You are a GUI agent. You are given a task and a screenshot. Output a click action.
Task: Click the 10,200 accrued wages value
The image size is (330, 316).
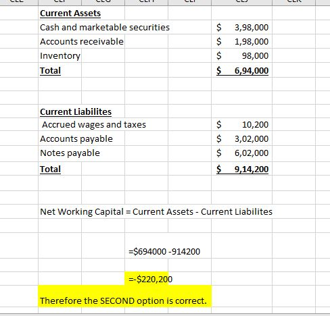pos(242,125)
